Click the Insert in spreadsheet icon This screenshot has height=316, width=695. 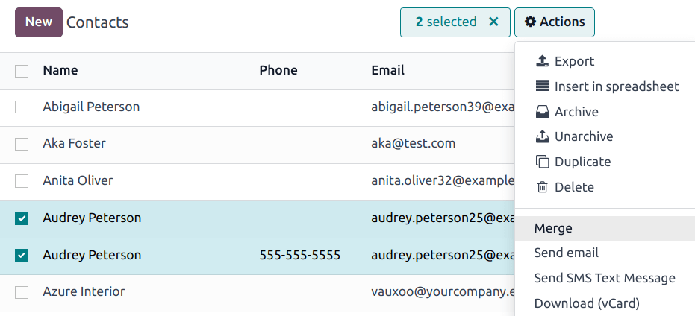(x=543, y=86)
